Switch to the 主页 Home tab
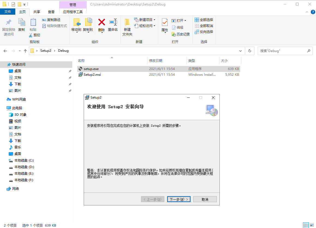The image size is (316, 228). pyautogui.click(x=22, y=12)
